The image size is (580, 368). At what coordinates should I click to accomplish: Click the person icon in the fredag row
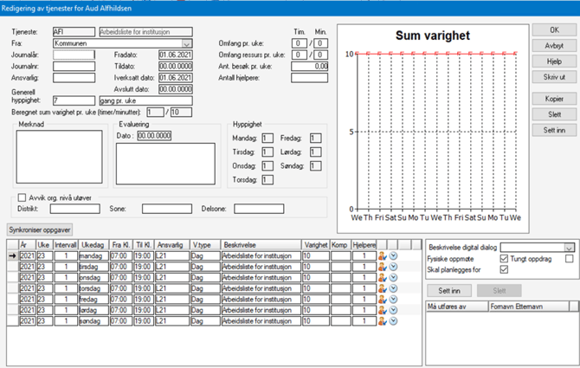(382, 299)
